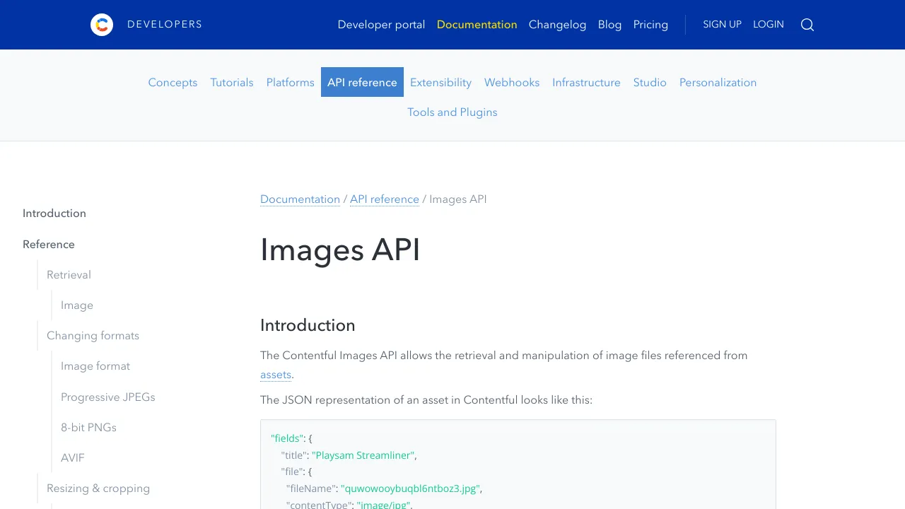This screenshot has height=509, width=905.
Task: Click API reference breadcrumb link
Action: (x=385, y=199)
